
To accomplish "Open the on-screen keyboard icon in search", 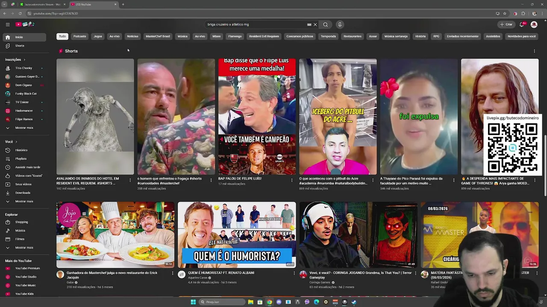I will point(309,25).
